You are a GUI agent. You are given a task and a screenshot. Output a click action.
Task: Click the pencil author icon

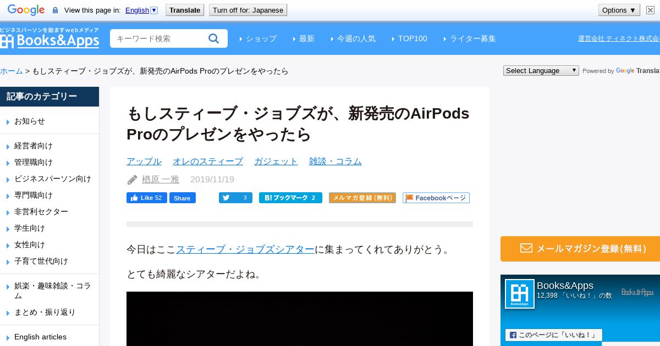(133, 180)
